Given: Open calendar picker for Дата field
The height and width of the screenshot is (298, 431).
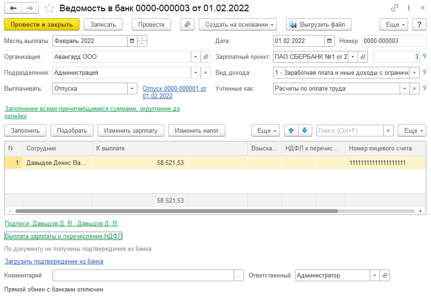Looking at the screenshot, I should point(329,41).
